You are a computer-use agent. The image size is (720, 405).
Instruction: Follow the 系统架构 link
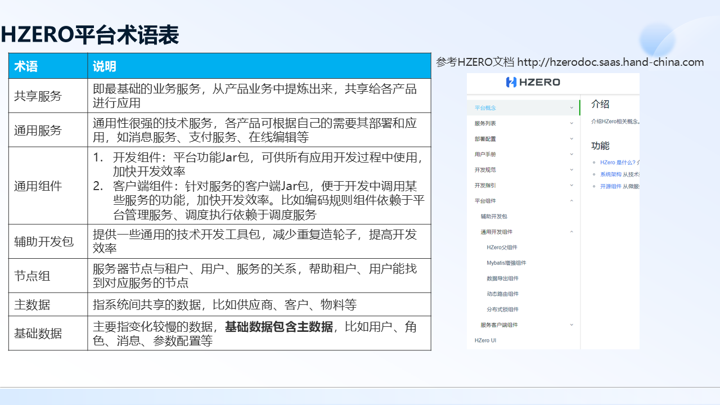(610, 174)
